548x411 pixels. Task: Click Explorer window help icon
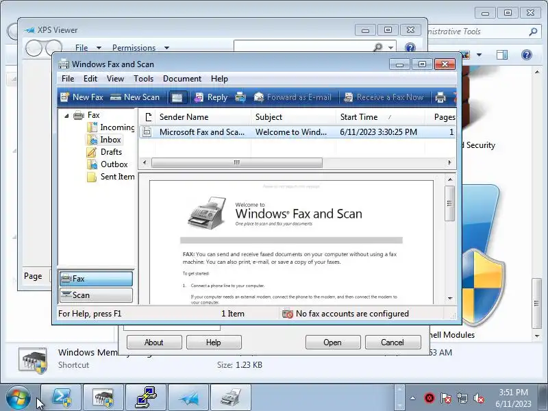coord(526,55)
